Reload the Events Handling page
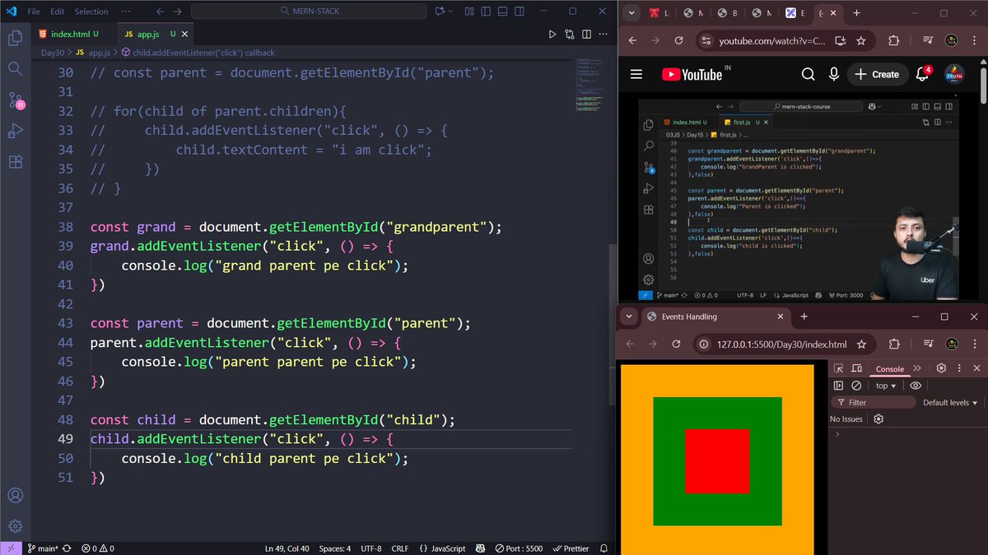988x555 pixels. pyautogui.click(x=676, y=345)
